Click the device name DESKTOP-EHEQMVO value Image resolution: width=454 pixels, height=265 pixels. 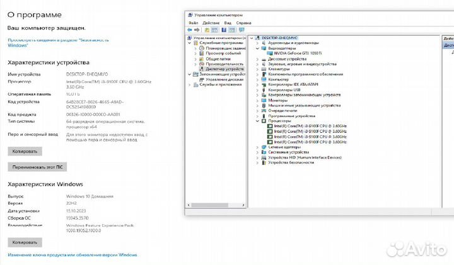point(87,74)
